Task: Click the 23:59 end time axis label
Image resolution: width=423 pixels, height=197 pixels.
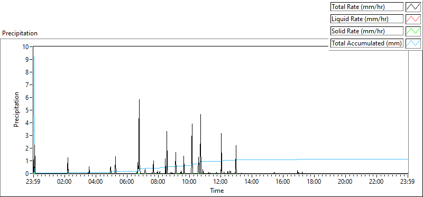Action: coord(408,181)
